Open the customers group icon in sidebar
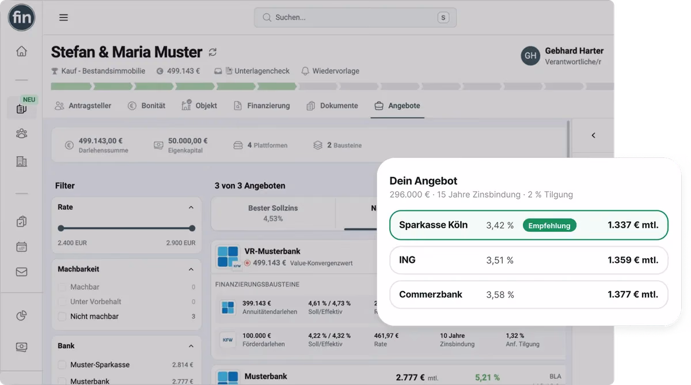The width and height of the screenshot is (691, 385). click(21, 134)
